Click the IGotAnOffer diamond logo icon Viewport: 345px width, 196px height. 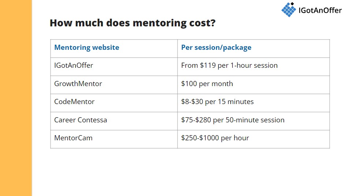click(289, 10)
